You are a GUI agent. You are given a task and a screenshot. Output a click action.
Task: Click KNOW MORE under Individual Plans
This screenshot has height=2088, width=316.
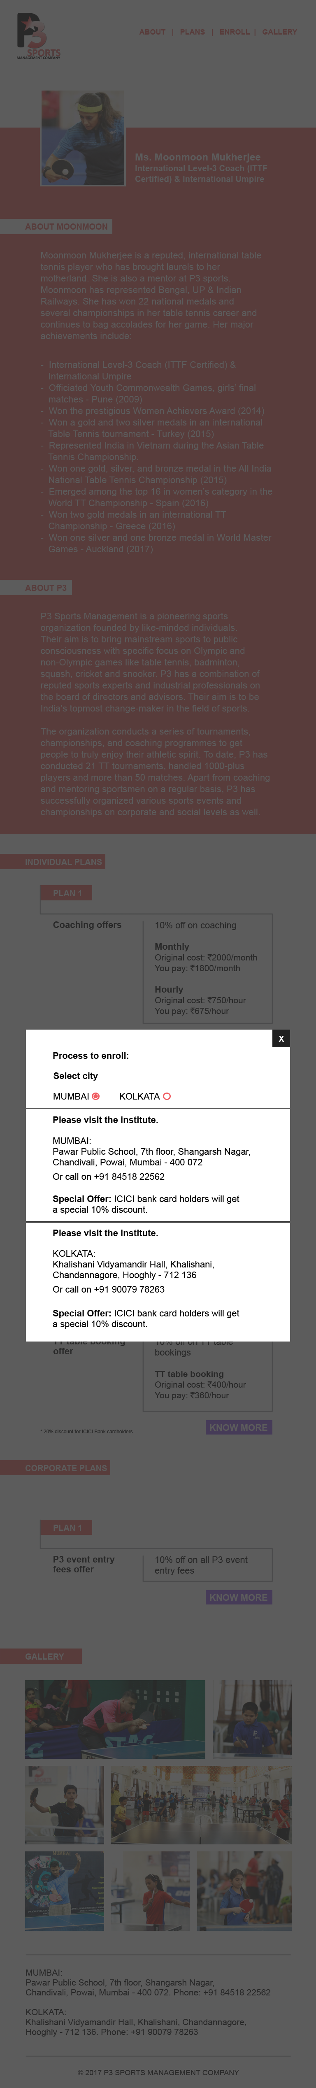(x=238, y=1428)
